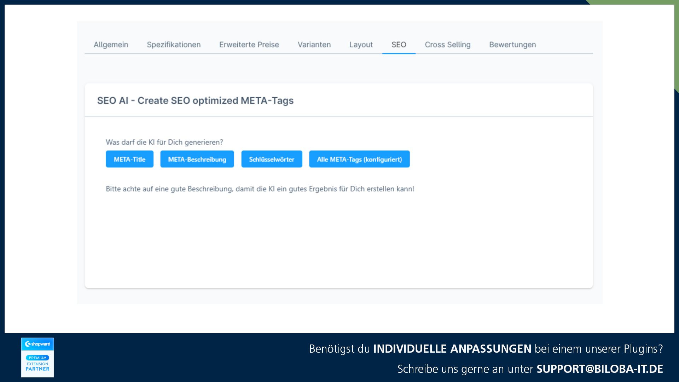Click the META-Beschreibung generation button

pyautogui.click(x=197, y=159)
